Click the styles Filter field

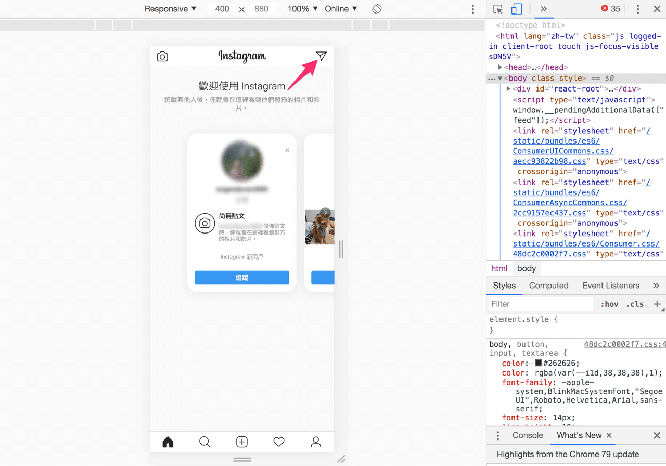click(540, 304)
